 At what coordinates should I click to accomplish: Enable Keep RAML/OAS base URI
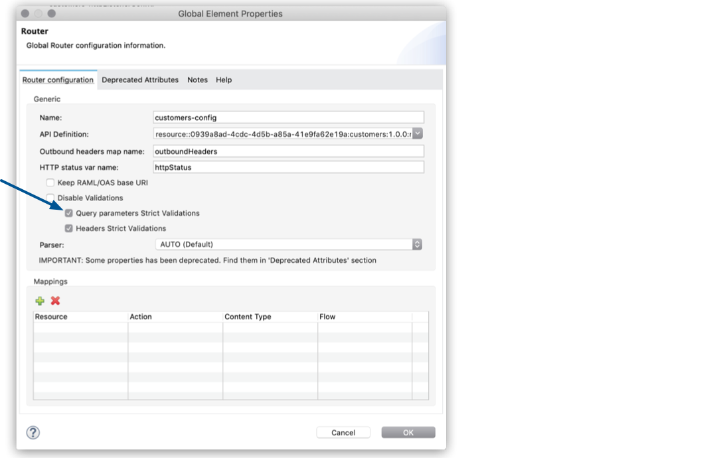point(50,184)
